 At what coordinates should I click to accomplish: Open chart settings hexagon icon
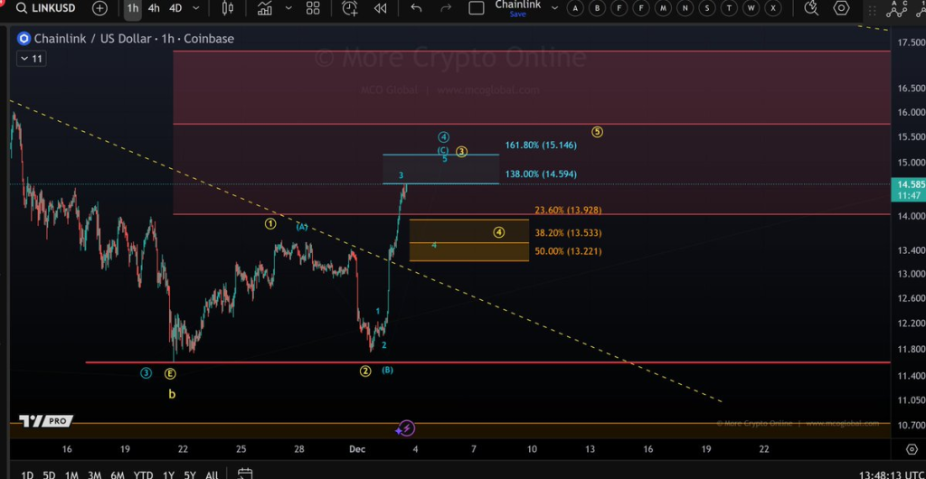tap(842, 8)
